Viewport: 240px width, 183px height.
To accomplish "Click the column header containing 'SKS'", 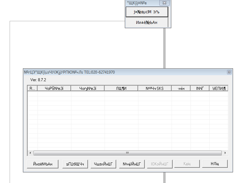I will [155, 88].
